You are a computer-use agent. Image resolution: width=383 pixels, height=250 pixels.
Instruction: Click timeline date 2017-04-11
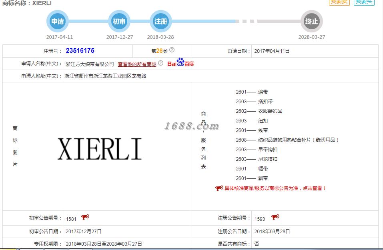[x=60, y=37]
